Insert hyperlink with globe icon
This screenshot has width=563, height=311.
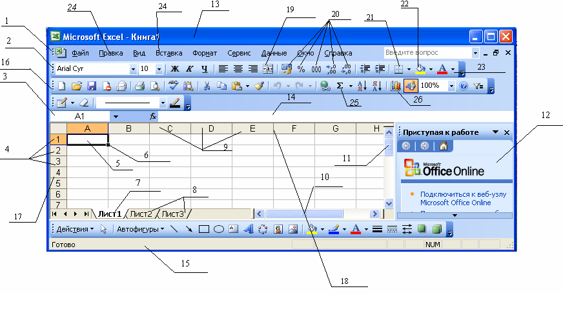click(325, 86)
